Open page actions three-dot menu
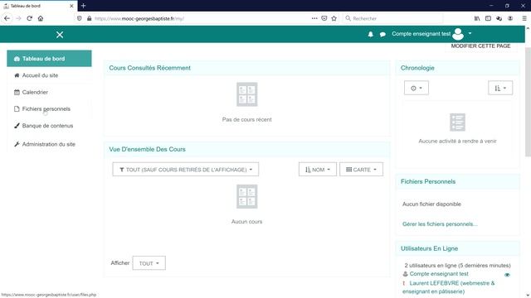This screenshot has width=531, height=298. 314,18
